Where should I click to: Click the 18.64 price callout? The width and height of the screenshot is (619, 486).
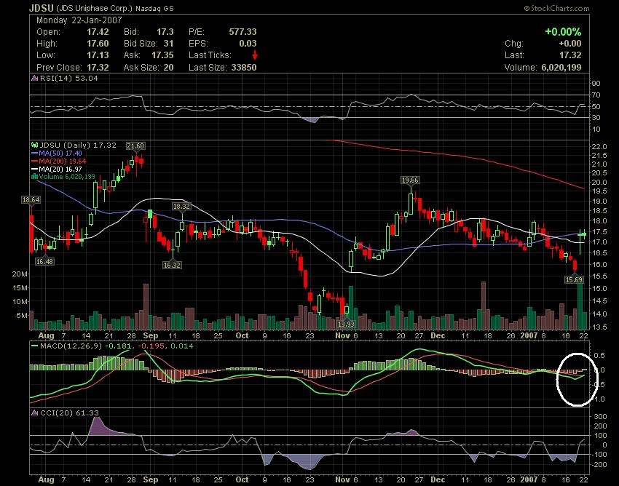click(31, 200)
